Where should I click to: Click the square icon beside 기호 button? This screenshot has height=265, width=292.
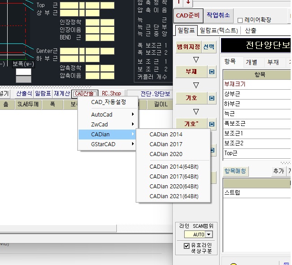[212, 98]
